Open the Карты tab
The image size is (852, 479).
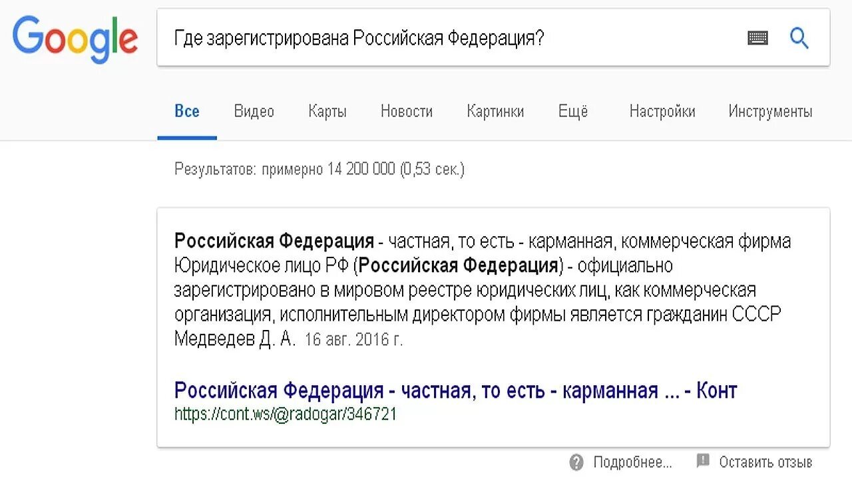[327, 111]
